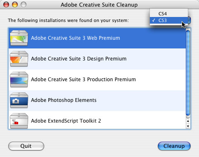Click the scrollbar down arrow
Screen dimensions: 199x157
click(x=188, y=126)
